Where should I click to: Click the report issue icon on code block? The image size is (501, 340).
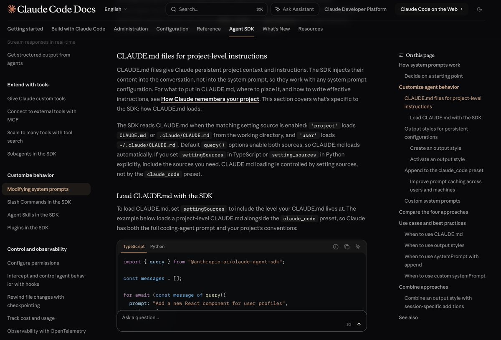(x=336, y=247)
